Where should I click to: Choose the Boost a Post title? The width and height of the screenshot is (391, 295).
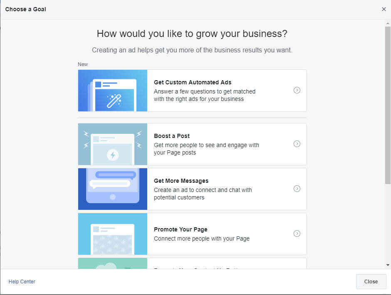(171, 136)
